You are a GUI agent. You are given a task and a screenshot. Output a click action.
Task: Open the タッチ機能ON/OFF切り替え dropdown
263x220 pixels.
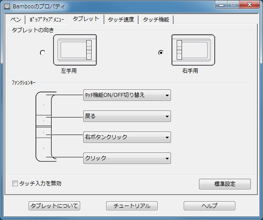pyautogui.click(x=127, y=95)
